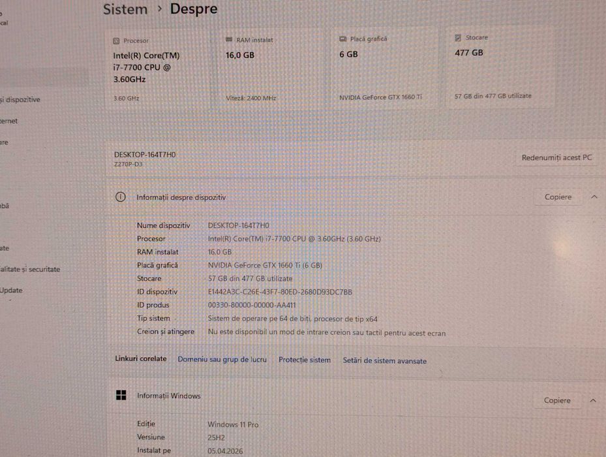The height and width of the screenshot is (457, 606).
Task: Click Redenumiți acest PC button
Action: (556, 157)
